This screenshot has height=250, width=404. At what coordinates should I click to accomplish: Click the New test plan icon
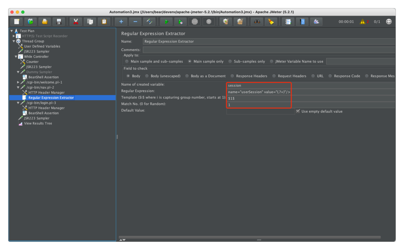(x=17, y=22)
